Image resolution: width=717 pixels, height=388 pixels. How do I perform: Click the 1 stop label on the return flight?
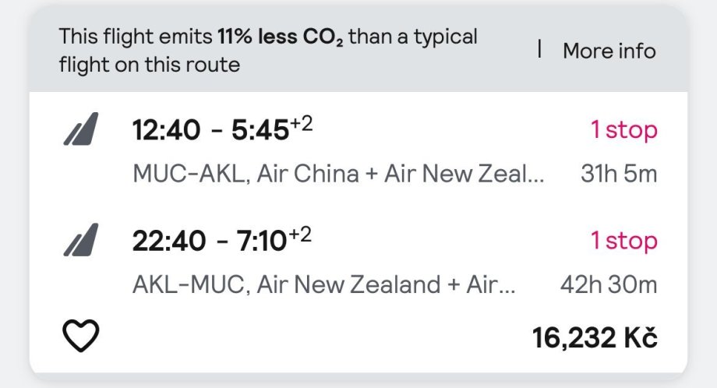coord(623,241)
